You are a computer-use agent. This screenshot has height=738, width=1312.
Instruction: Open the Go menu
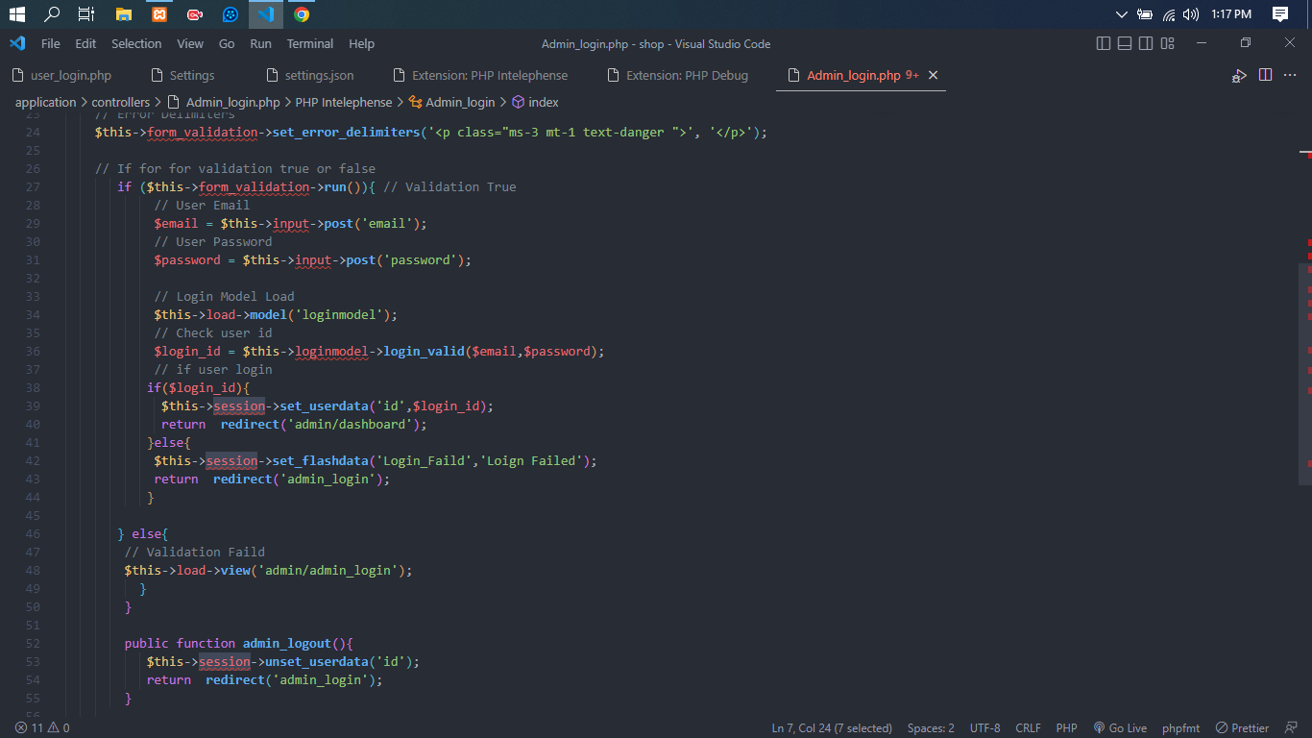[227, 43]
